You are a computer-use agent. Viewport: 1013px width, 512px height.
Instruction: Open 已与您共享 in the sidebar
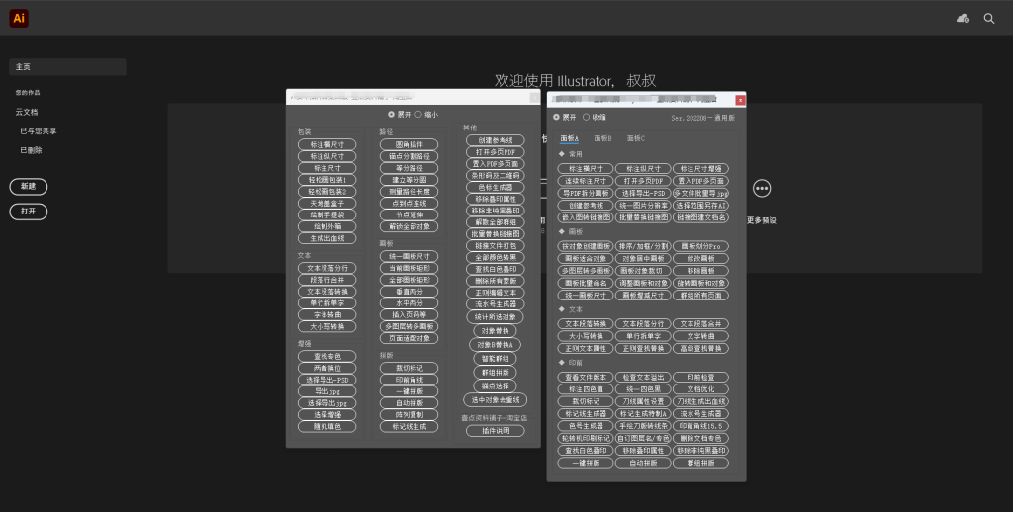[39, 130]
